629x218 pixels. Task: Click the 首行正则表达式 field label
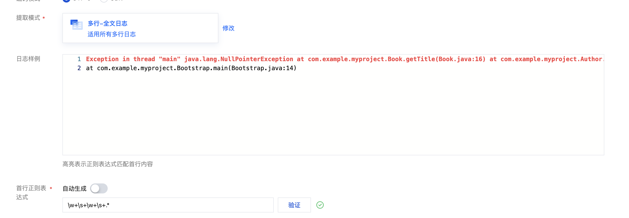coord(31,192)
